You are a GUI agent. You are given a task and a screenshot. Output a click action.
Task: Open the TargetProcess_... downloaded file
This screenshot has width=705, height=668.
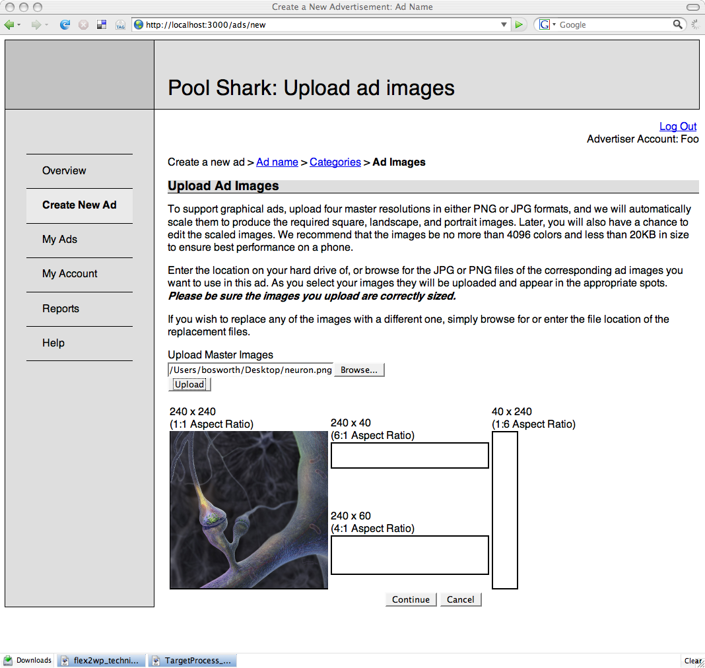tap(193, 660)
